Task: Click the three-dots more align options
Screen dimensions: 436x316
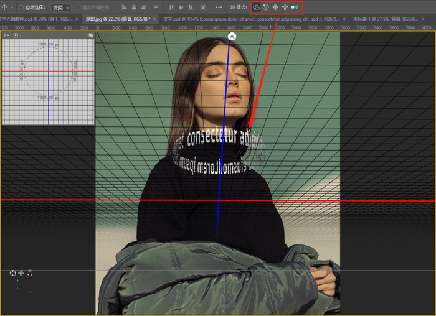Action: click(219, 7)
